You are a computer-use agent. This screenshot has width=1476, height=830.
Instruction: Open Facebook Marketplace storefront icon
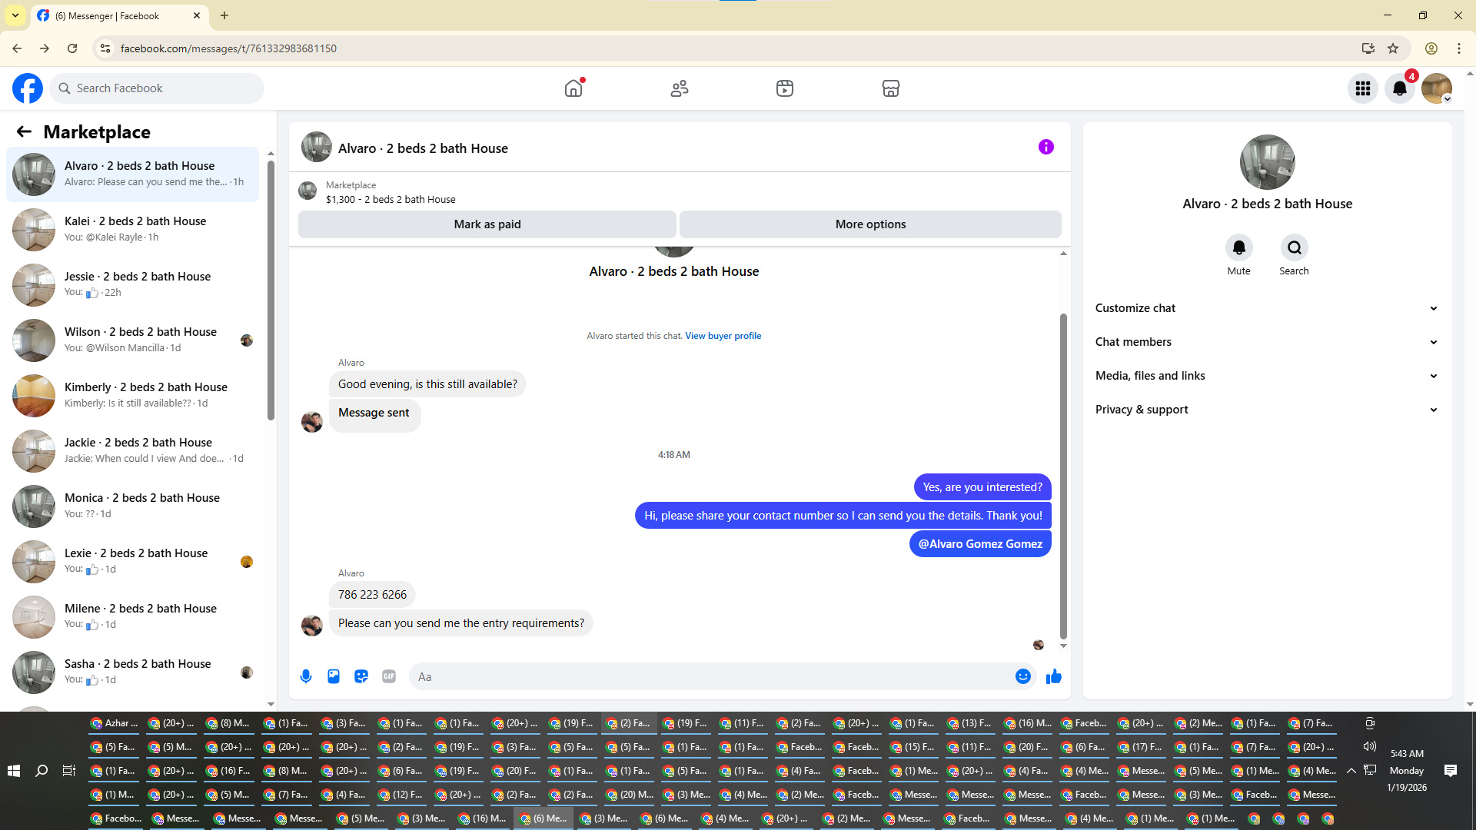890,88
